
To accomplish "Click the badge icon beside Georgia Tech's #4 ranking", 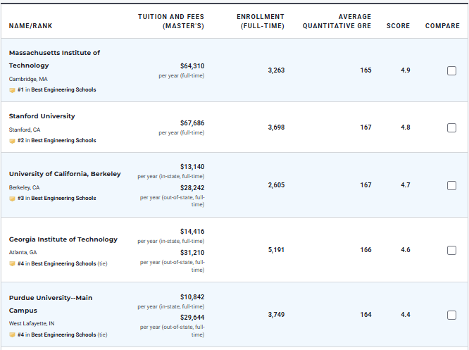I will pos(12,264).
